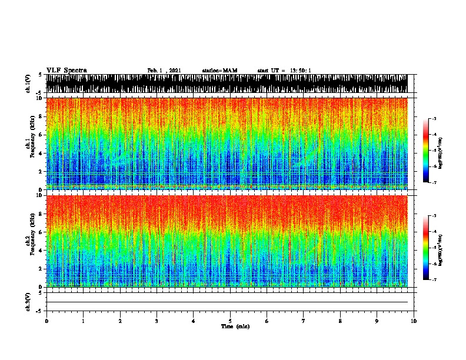Image resolution: width=466 pixels, height=360 pixels.
Task: Click time axis tick label "6"
Action: tap(267, 321)
